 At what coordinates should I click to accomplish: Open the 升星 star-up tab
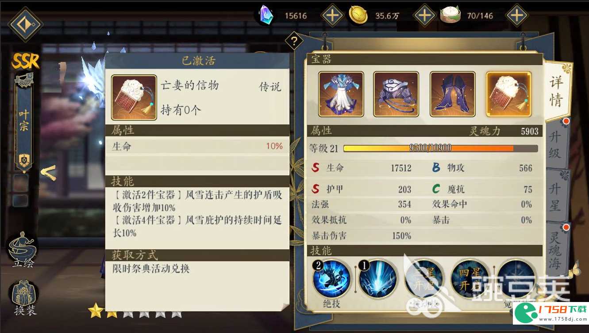tap(556, 197)
